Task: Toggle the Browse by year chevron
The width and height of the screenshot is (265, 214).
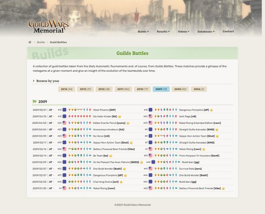Action: pos(33,81)
